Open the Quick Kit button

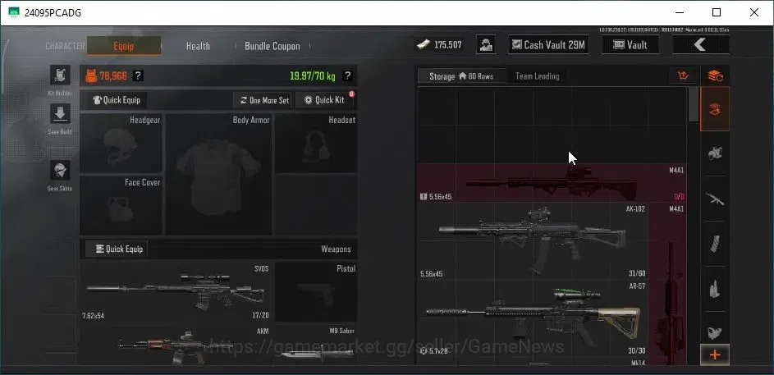pyautogui.click(x=324, y=100)
